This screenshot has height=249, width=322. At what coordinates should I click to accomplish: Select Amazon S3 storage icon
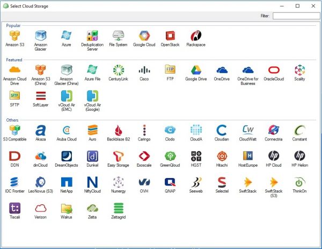click(15, 35)
